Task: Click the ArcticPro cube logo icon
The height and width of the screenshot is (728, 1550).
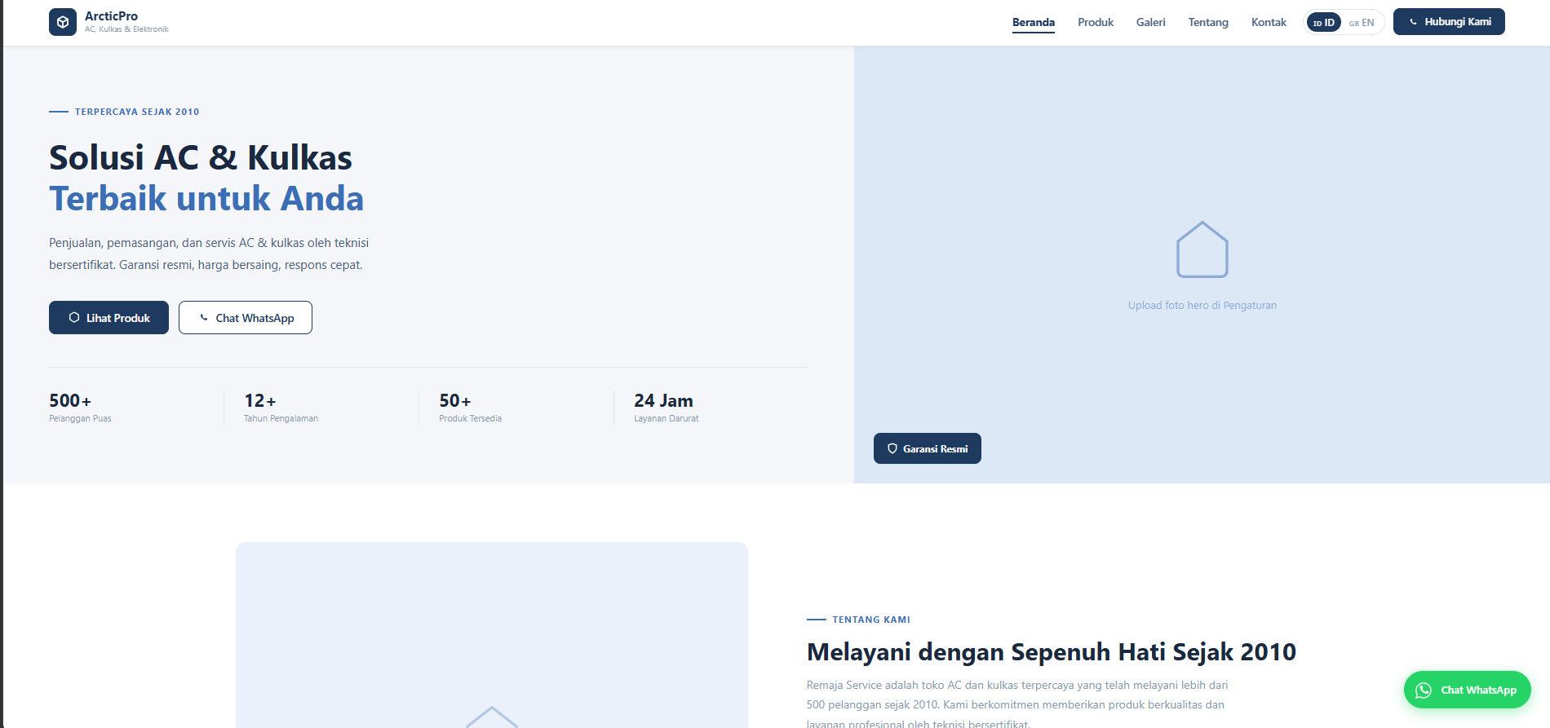Action: (63, 22)
